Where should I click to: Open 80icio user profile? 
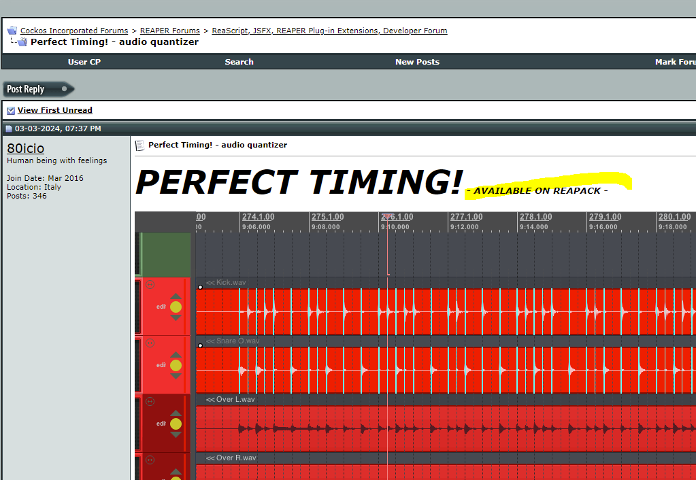26,148
